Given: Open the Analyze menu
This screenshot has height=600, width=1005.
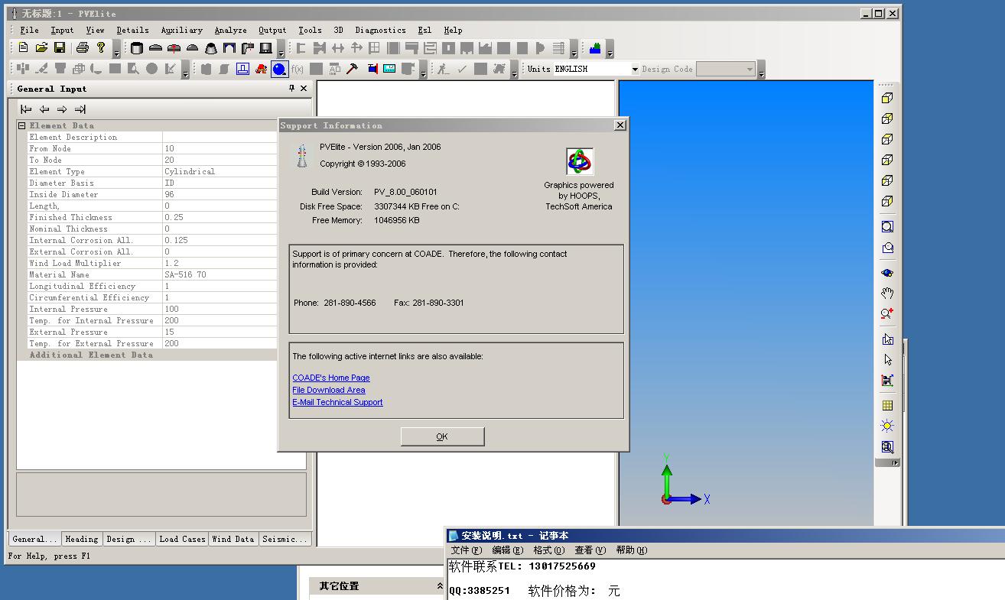Looking at the screenshot, I should (x=230, y=30).
